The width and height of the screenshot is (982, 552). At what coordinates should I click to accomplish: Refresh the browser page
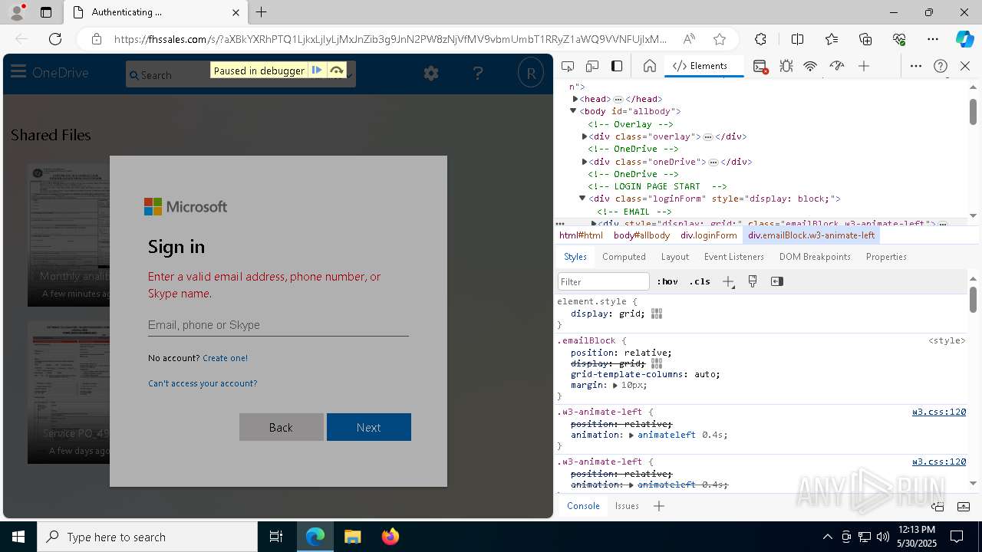pos(55,39)
